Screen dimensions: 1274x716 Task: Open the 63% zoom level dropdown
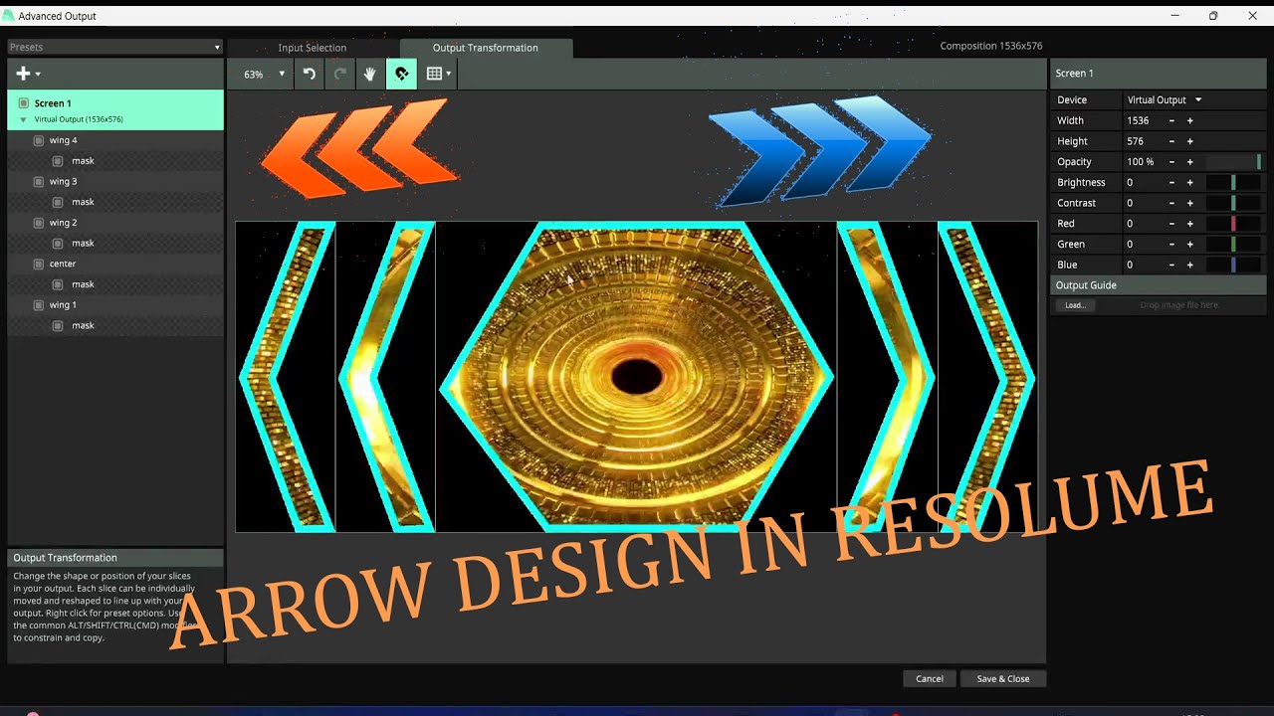[264, 74]
